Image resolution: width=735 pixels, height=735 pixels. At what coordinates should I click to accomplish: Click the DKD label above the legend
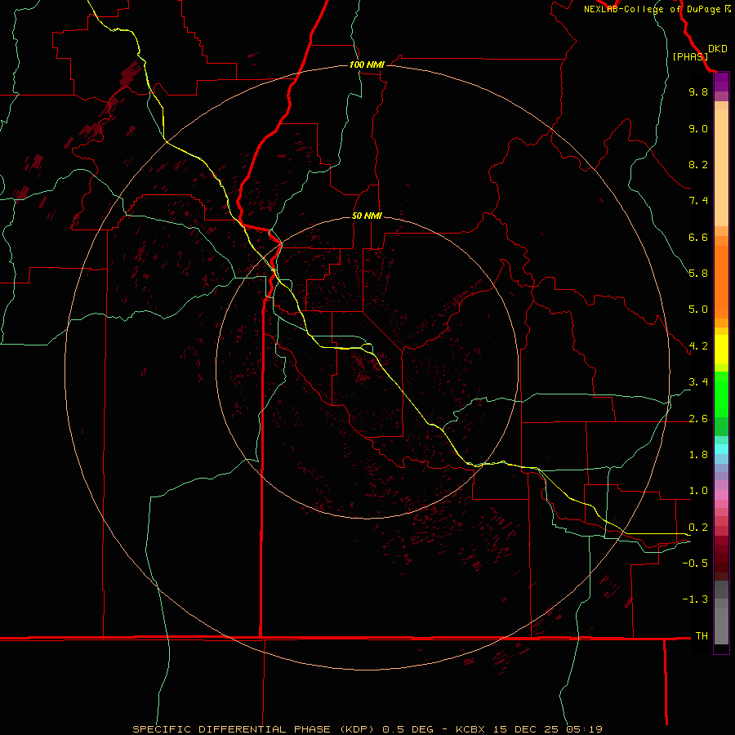[x=717, y=49]
